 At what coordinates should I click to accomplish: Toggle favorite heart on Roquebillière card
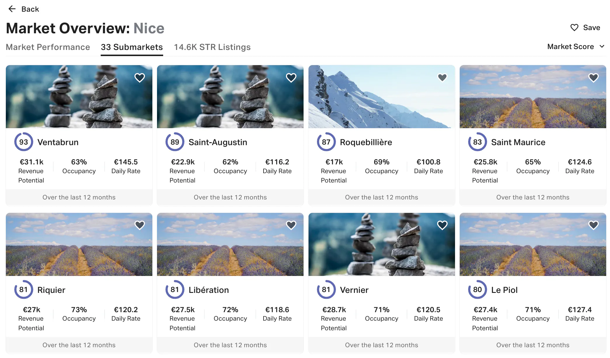tap(442, 77)
